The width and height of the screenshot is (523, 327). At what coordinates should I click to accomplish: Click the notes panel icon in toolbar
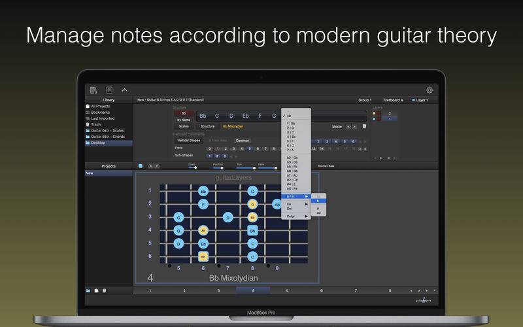coord(109,90)
